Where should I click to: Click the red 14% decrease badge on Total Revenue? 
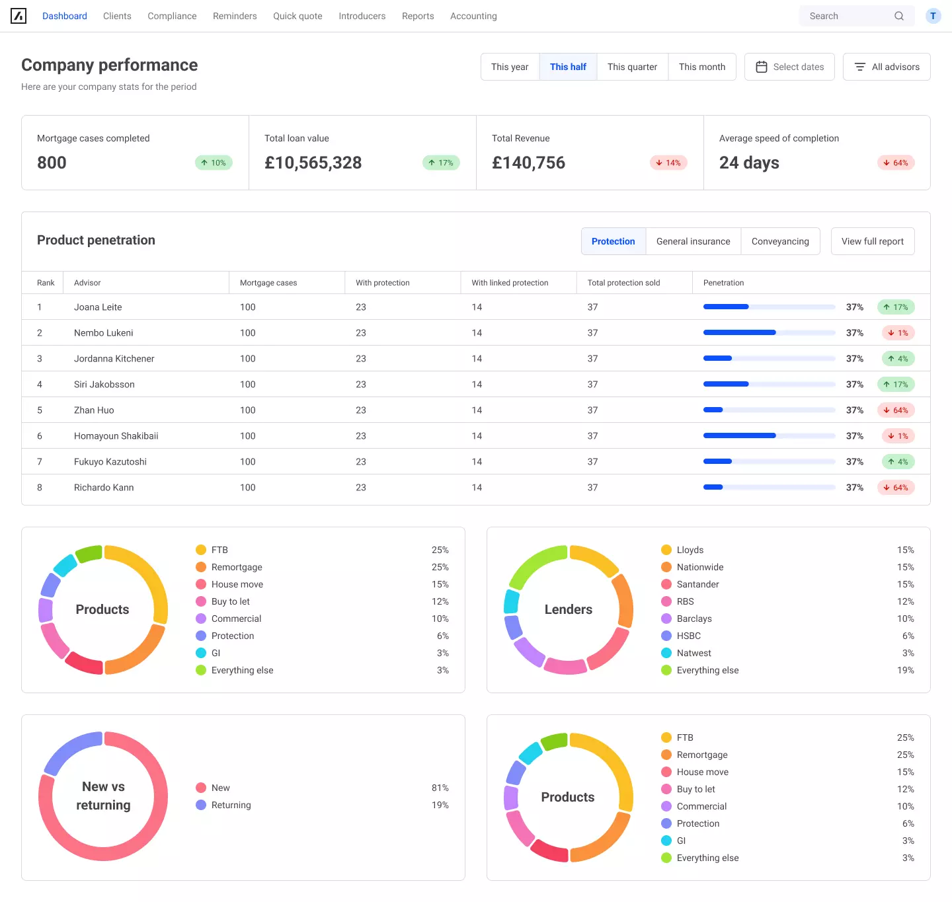668,163
